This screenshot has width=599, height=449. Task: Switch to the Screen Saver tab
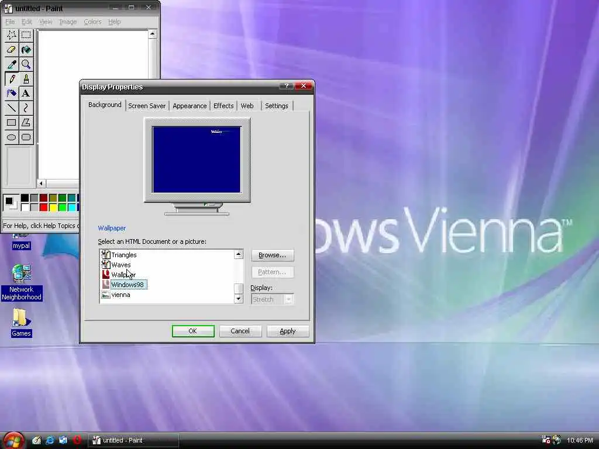click(x=147, y=106)
